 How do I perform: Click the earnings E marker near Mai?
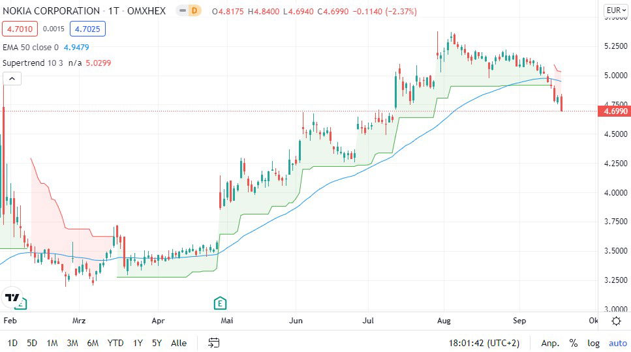coord(221,302)
